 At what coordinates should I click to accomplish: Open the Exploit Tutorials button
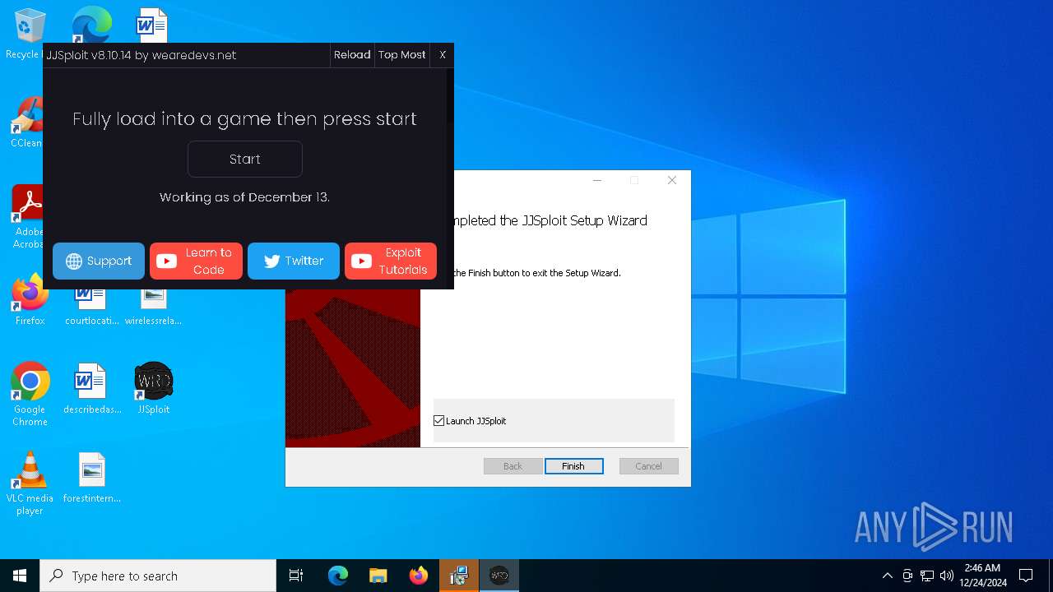click(391, 261)
